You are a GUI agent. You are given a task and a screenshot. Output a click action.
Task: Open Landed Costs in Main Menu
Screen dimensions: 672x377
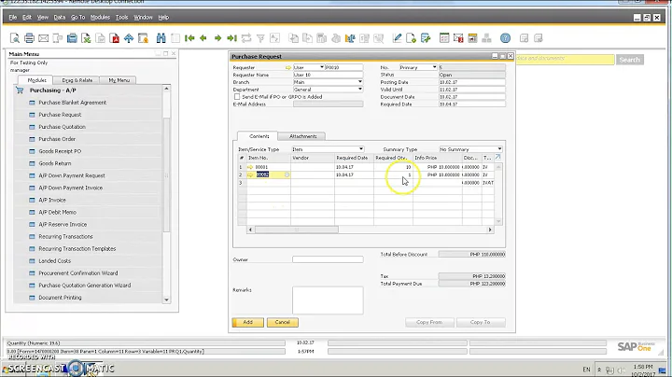click(55, 261)
